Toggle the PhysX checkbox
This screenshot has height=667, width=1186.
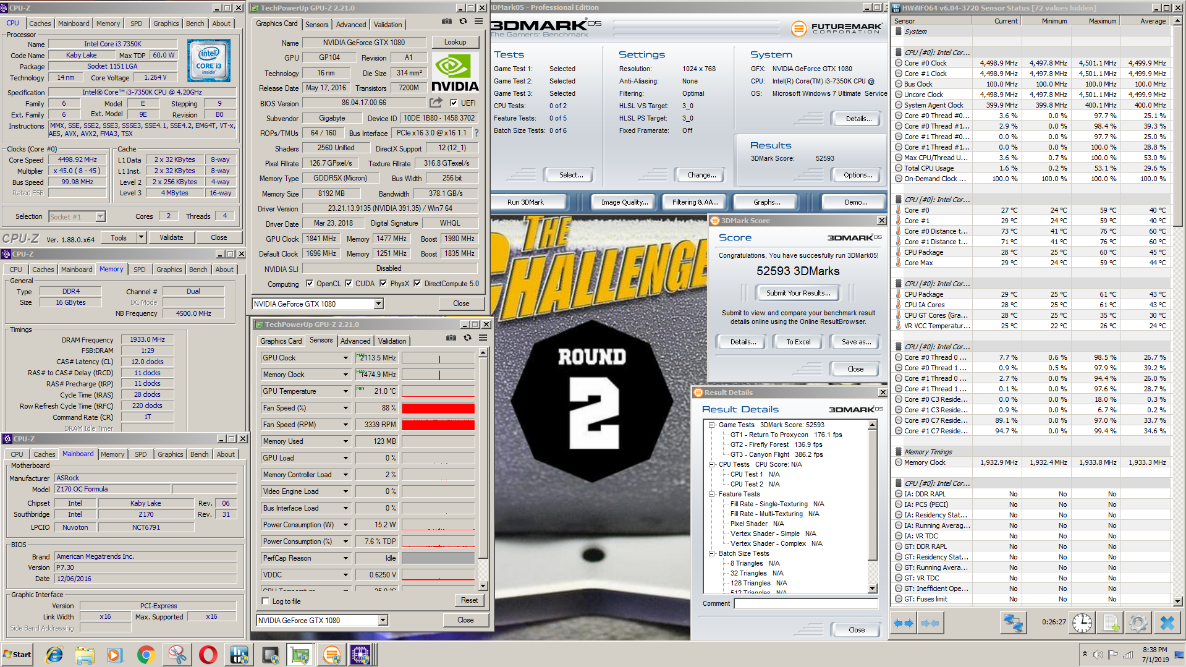(x=383, y=284)
